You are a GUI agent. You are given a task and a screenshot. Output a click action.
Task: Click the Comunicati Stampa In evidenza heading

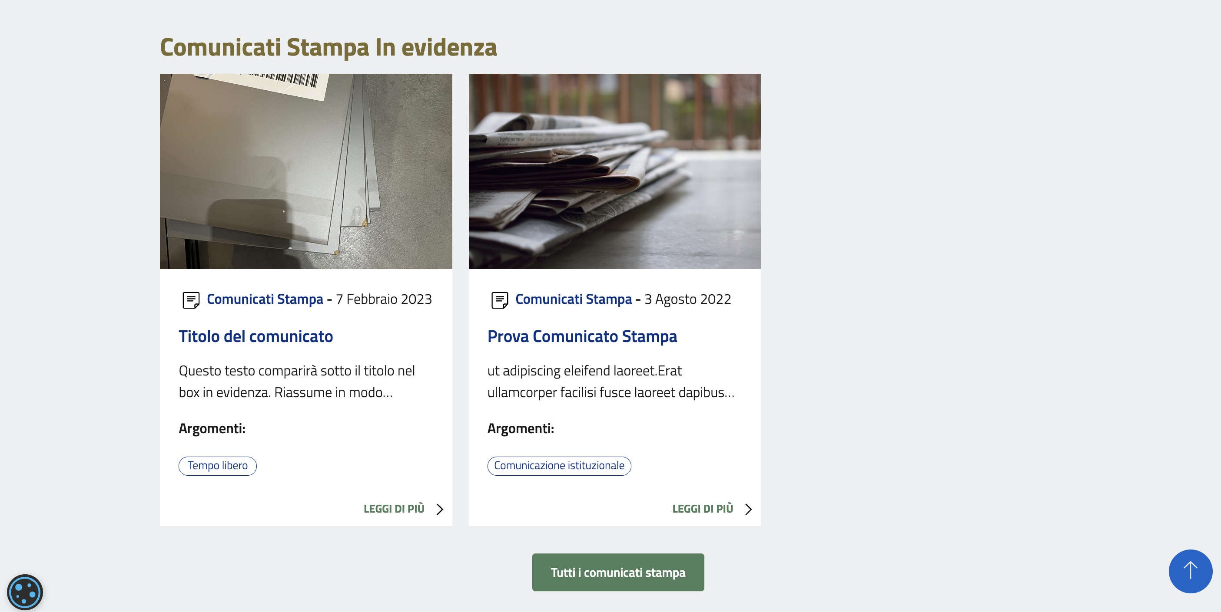click(x=328, y=47)
